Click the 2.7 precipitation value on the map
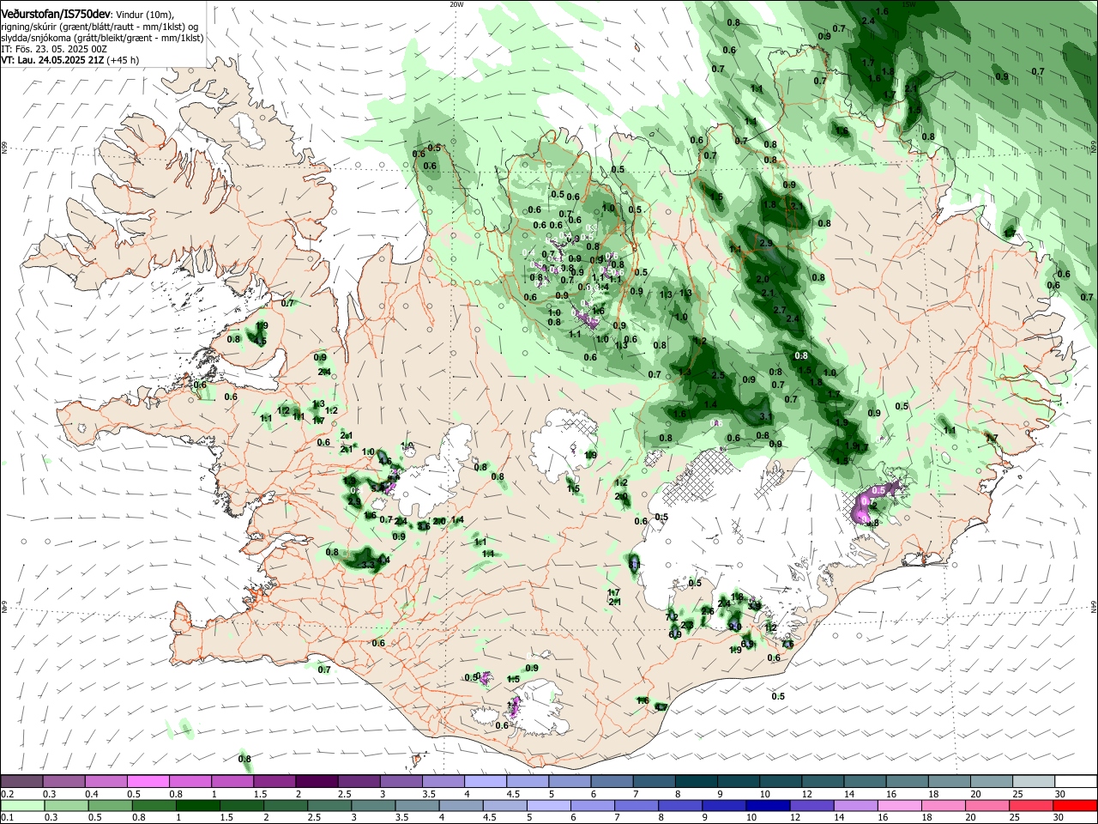 tap(780, 310)
